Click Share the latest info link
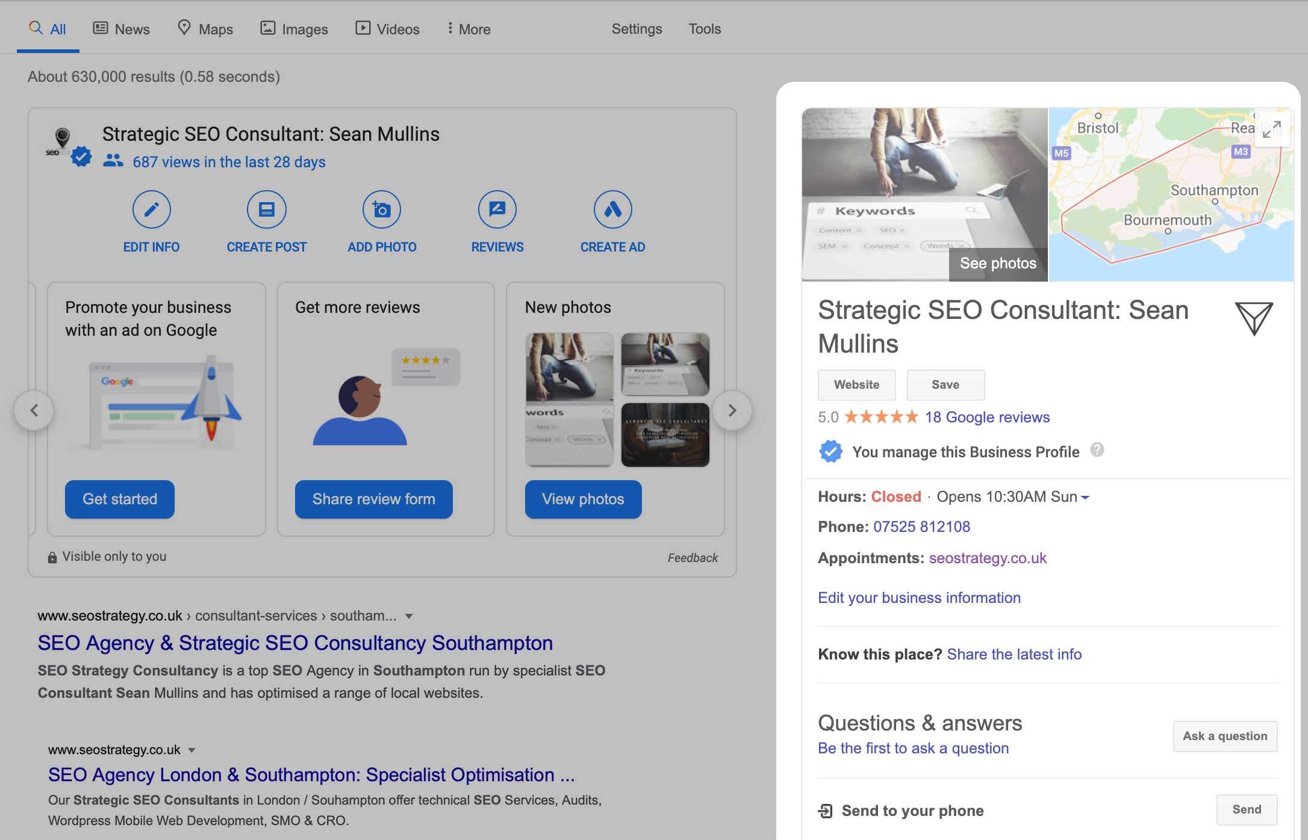 tap(1014, 654)
